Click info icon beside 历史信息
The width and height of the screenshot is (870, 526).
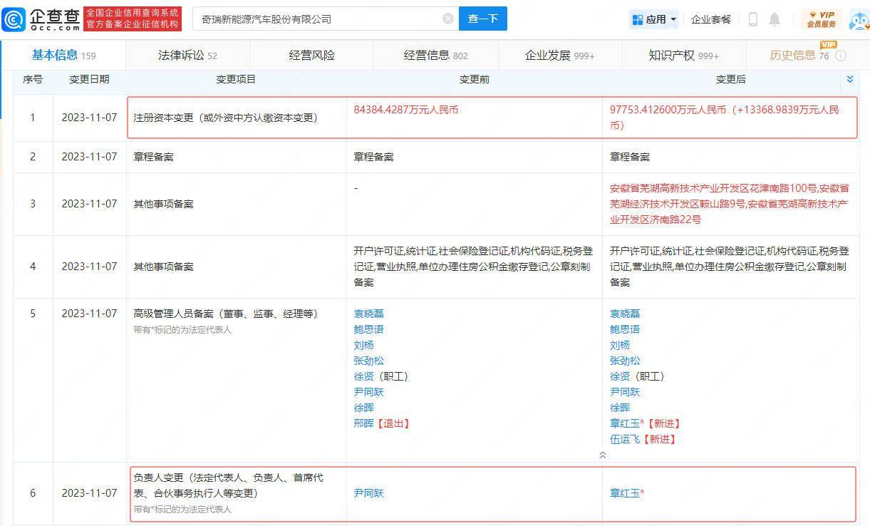click(x=841, y=56)
